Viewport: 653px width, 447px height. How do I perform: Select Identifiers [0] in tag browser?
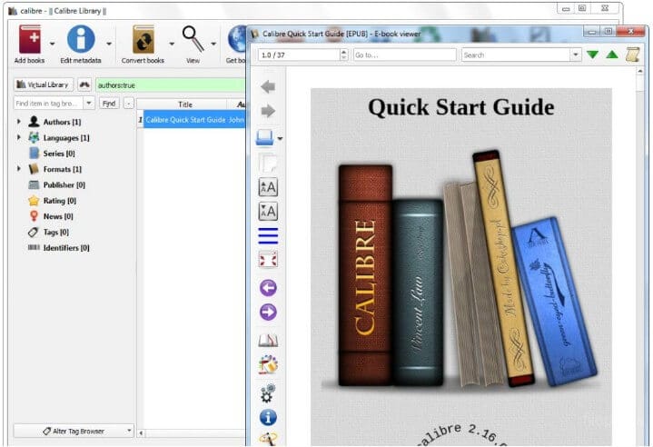[66, 247]
